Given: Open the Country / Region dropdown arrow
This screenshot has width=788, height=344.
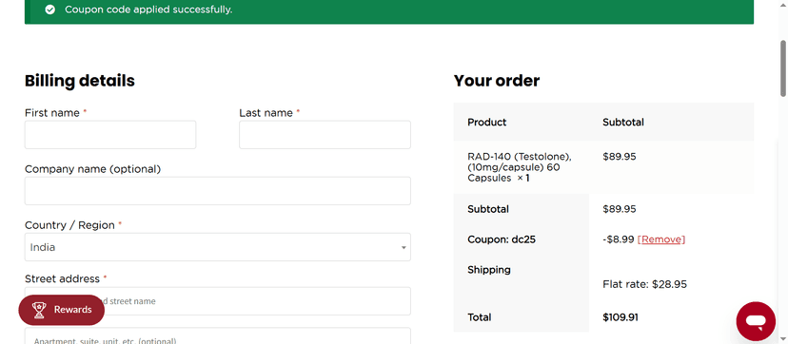Looking at the screenshot, I should 404,248.
